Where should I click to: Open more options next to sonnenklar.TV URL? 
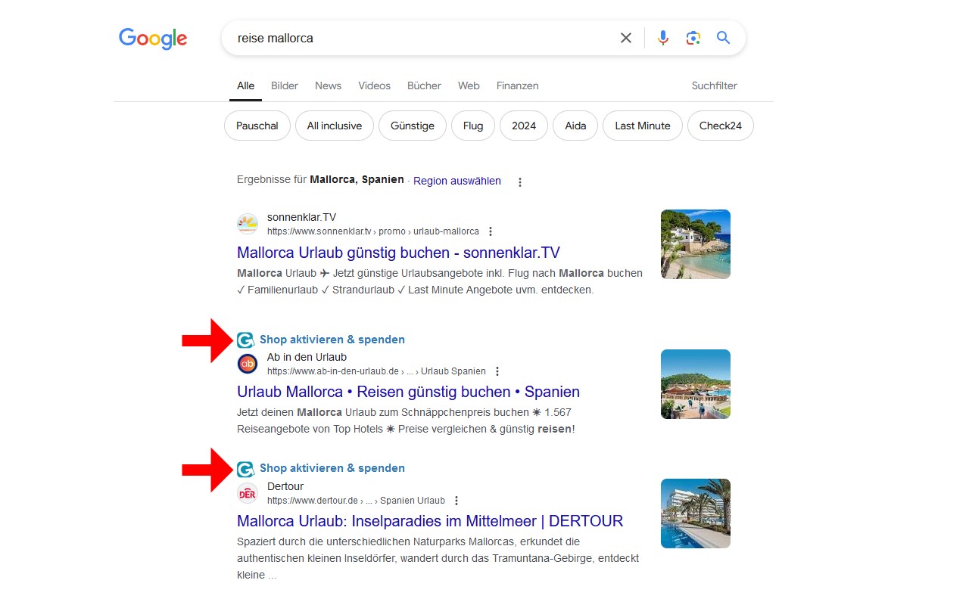coord(491,231)
